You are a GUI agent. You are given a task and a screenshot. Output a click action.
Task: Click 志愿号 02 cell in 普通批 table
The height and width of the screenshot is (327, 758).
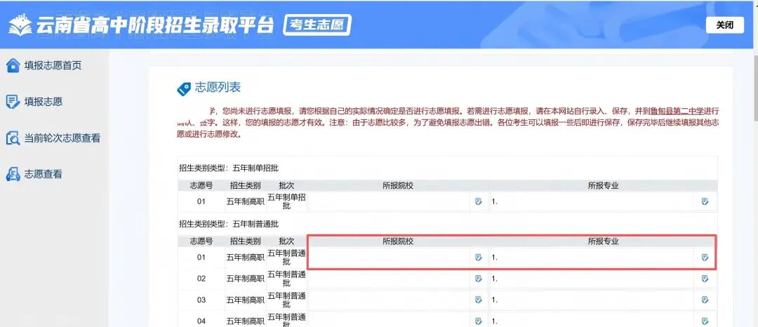point(201,279)
